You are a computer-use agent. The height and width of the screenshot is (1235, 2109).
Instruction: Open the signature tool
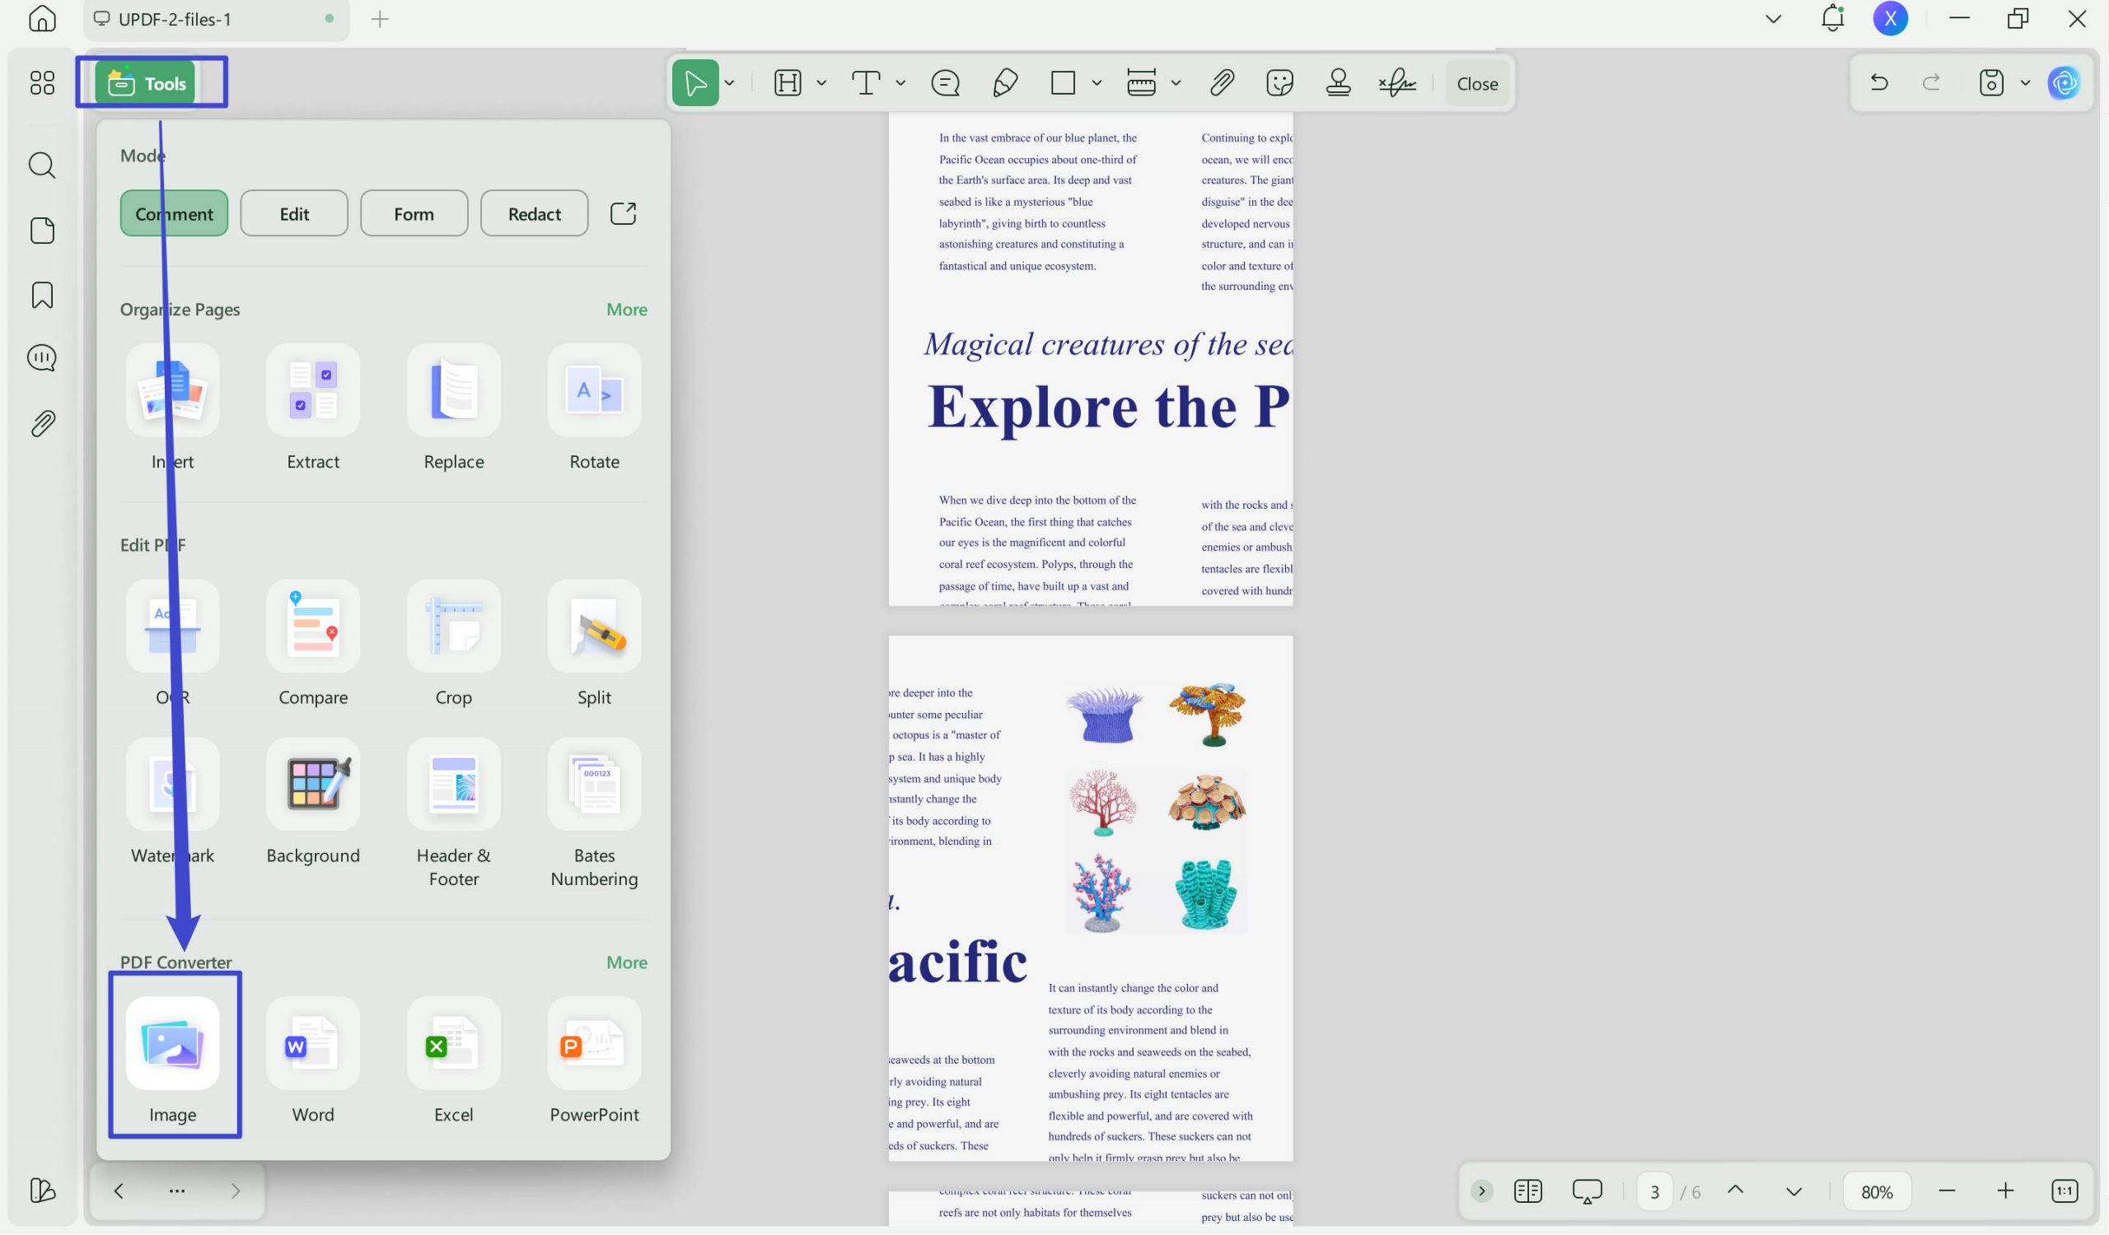click(x=1398, y=83)
